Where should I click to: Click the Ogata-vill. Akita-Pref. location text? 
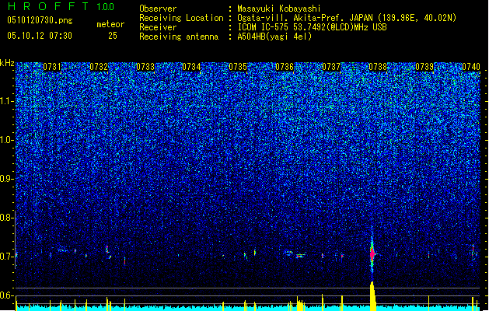(347, 18)
